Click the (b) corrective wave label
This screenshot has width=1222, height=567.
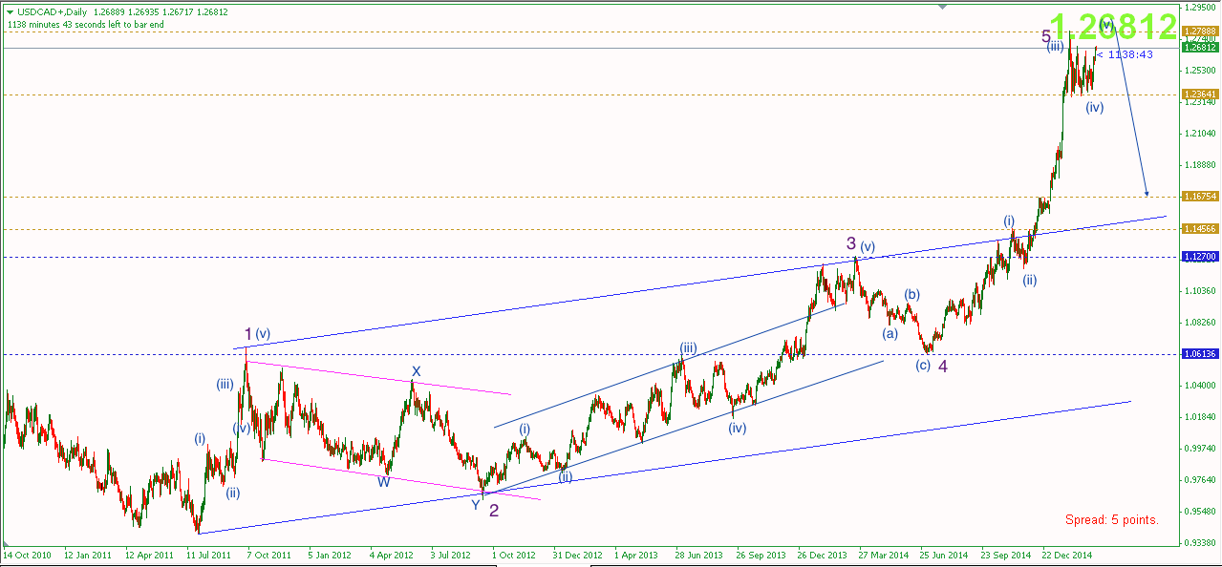(x=912, y=294)
